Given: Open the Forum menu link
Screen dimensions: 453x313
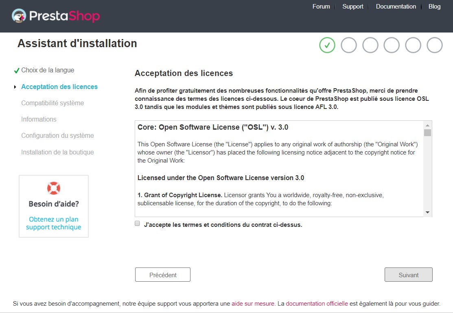Looking at the screenshot, I should pos(321,7).
